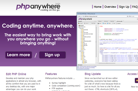
Task: Open the File/Folder dropdown in the editor screenshot
Action: coord(93,23)
